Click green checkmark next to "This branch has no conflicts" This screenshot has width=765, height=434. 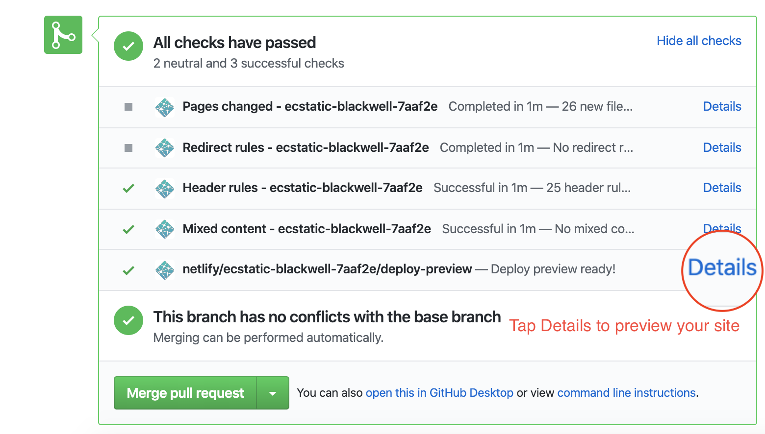128,320
